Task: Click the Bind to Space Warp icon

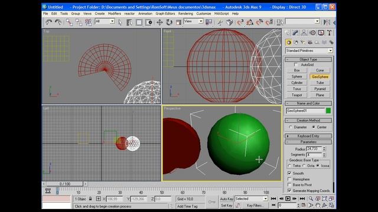Action: 88,22
